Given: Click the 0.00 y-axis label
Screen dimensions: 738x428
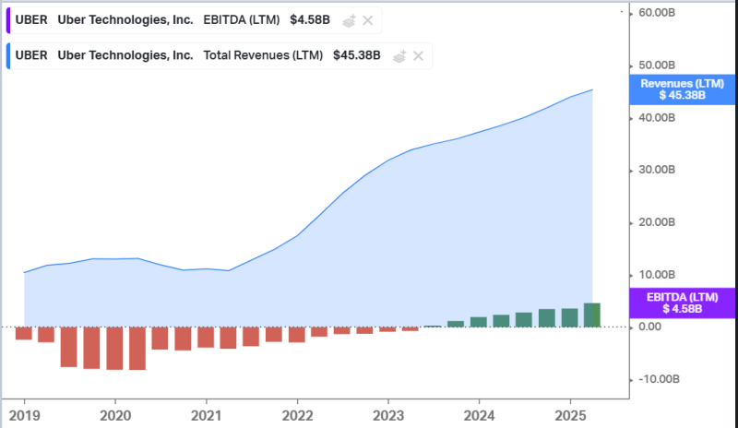Looking at the screenshot, I should pyautogui.click(x=650, y=327).
